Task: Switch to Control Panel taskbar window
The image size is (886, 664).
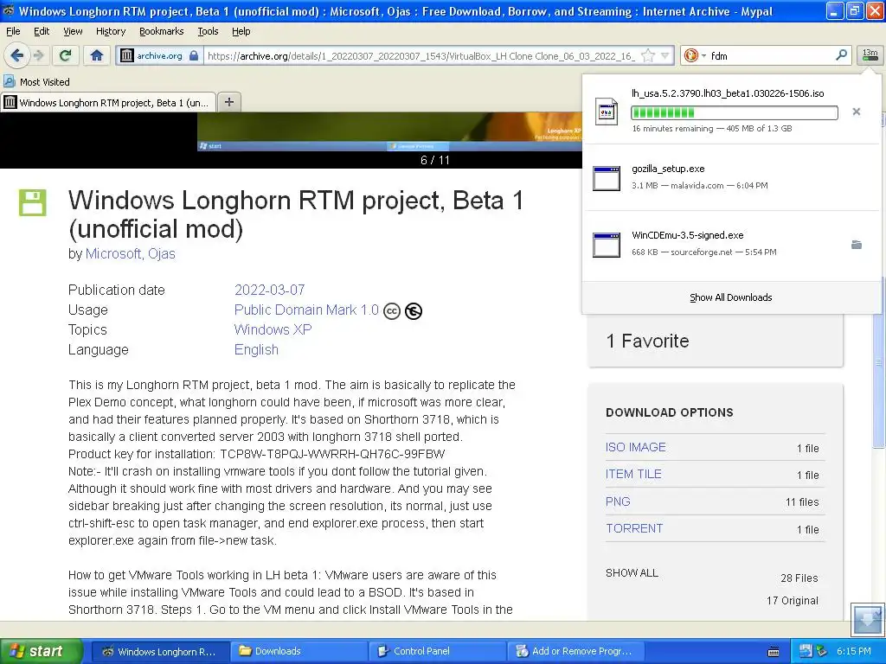Action: coord(437,651)
